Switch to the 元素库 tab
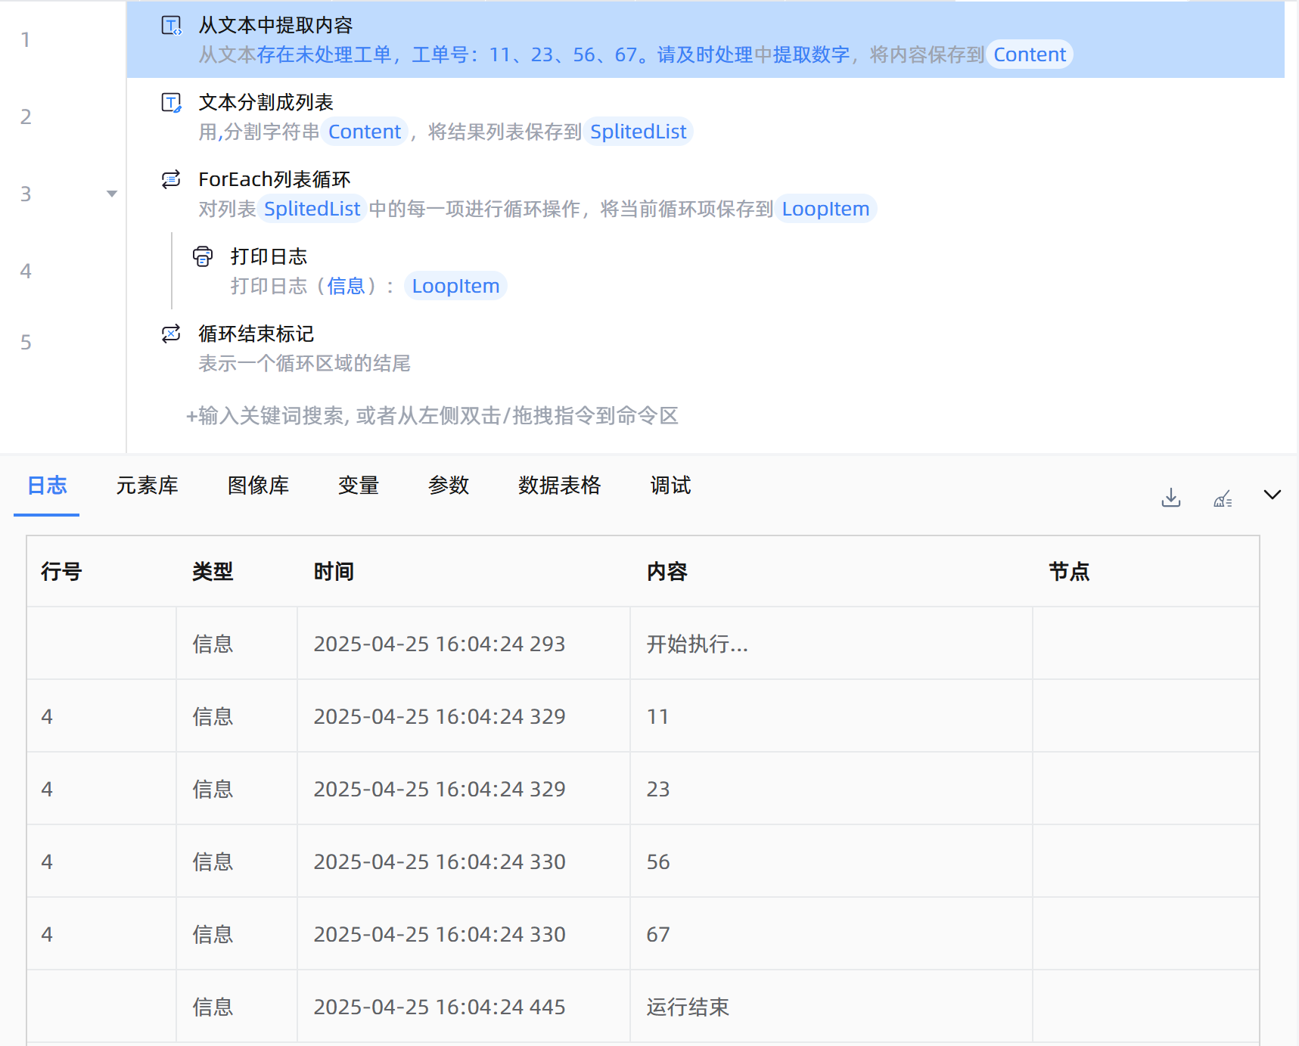 pos(147,486)
